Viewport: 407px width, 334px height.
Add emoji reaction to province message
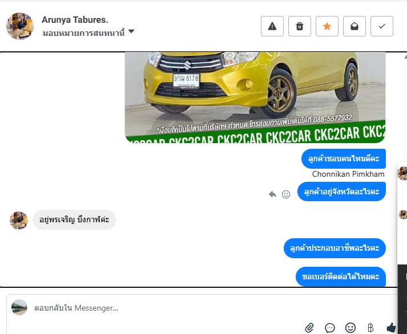[286, 194]
